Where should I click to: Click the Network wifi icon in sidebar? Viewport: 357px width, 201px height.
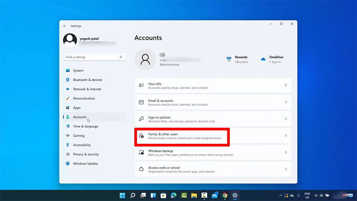point(68,89)
